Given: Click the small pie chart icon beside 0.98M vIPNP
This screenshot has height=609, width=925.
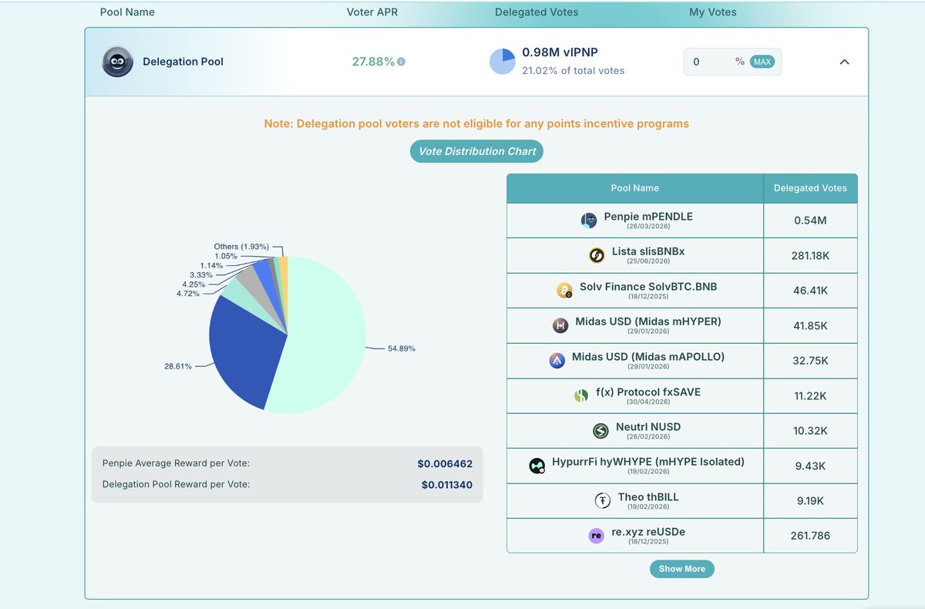Looking at the screenshot, I should (x=502, y=61).
